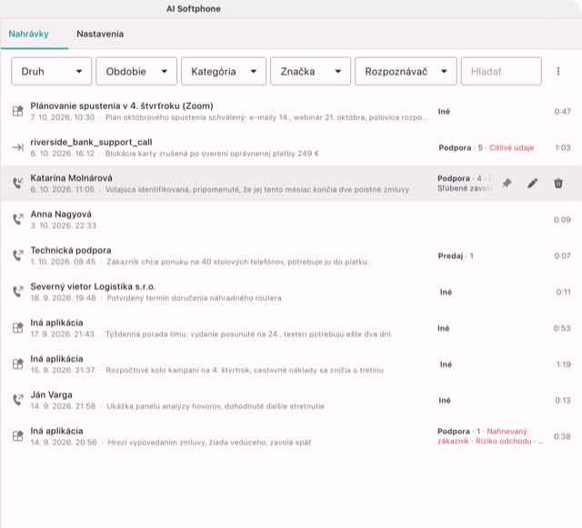Click the app icon beside Plánovanie spustenia row
Image resolution: width=582 pixels, height=528 pixels.
pos(18,111)
